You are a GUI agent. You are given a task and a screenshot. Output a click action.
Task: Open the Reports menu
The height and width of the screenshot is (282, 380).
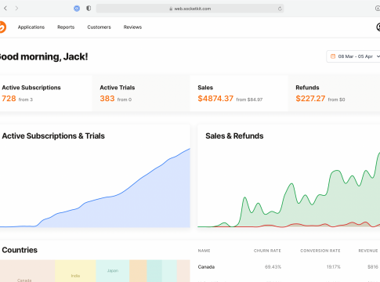66,27
